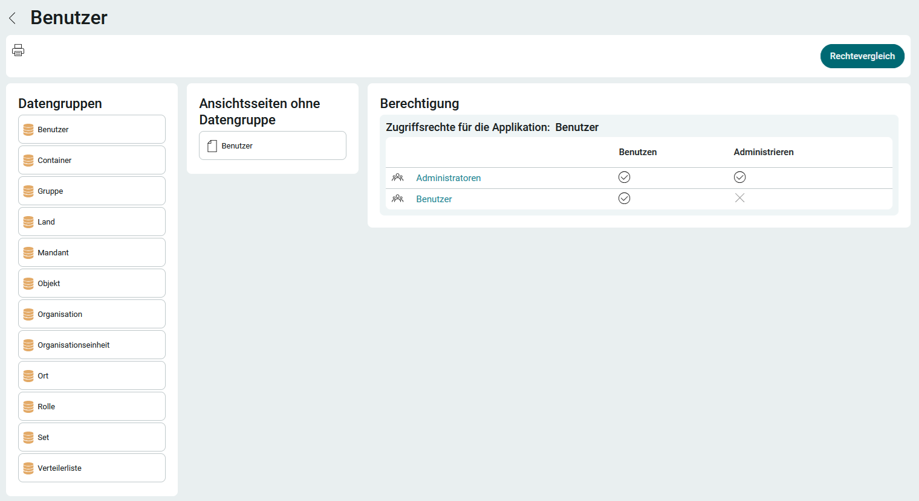
Task: Select the Land data group label
Action: point(46,222)
